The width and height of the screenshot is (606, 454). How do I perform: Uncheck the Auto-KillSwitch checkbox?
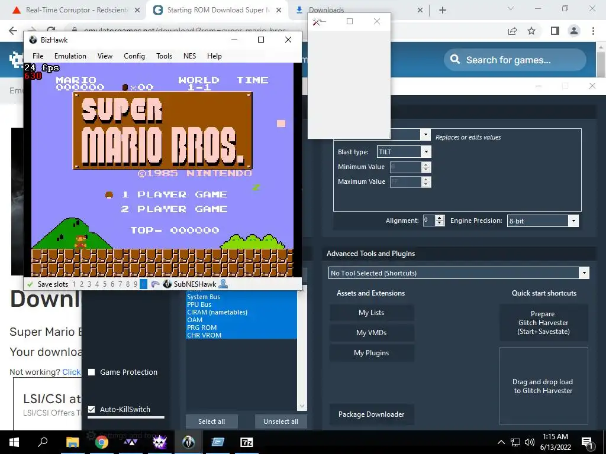[92, 409]
